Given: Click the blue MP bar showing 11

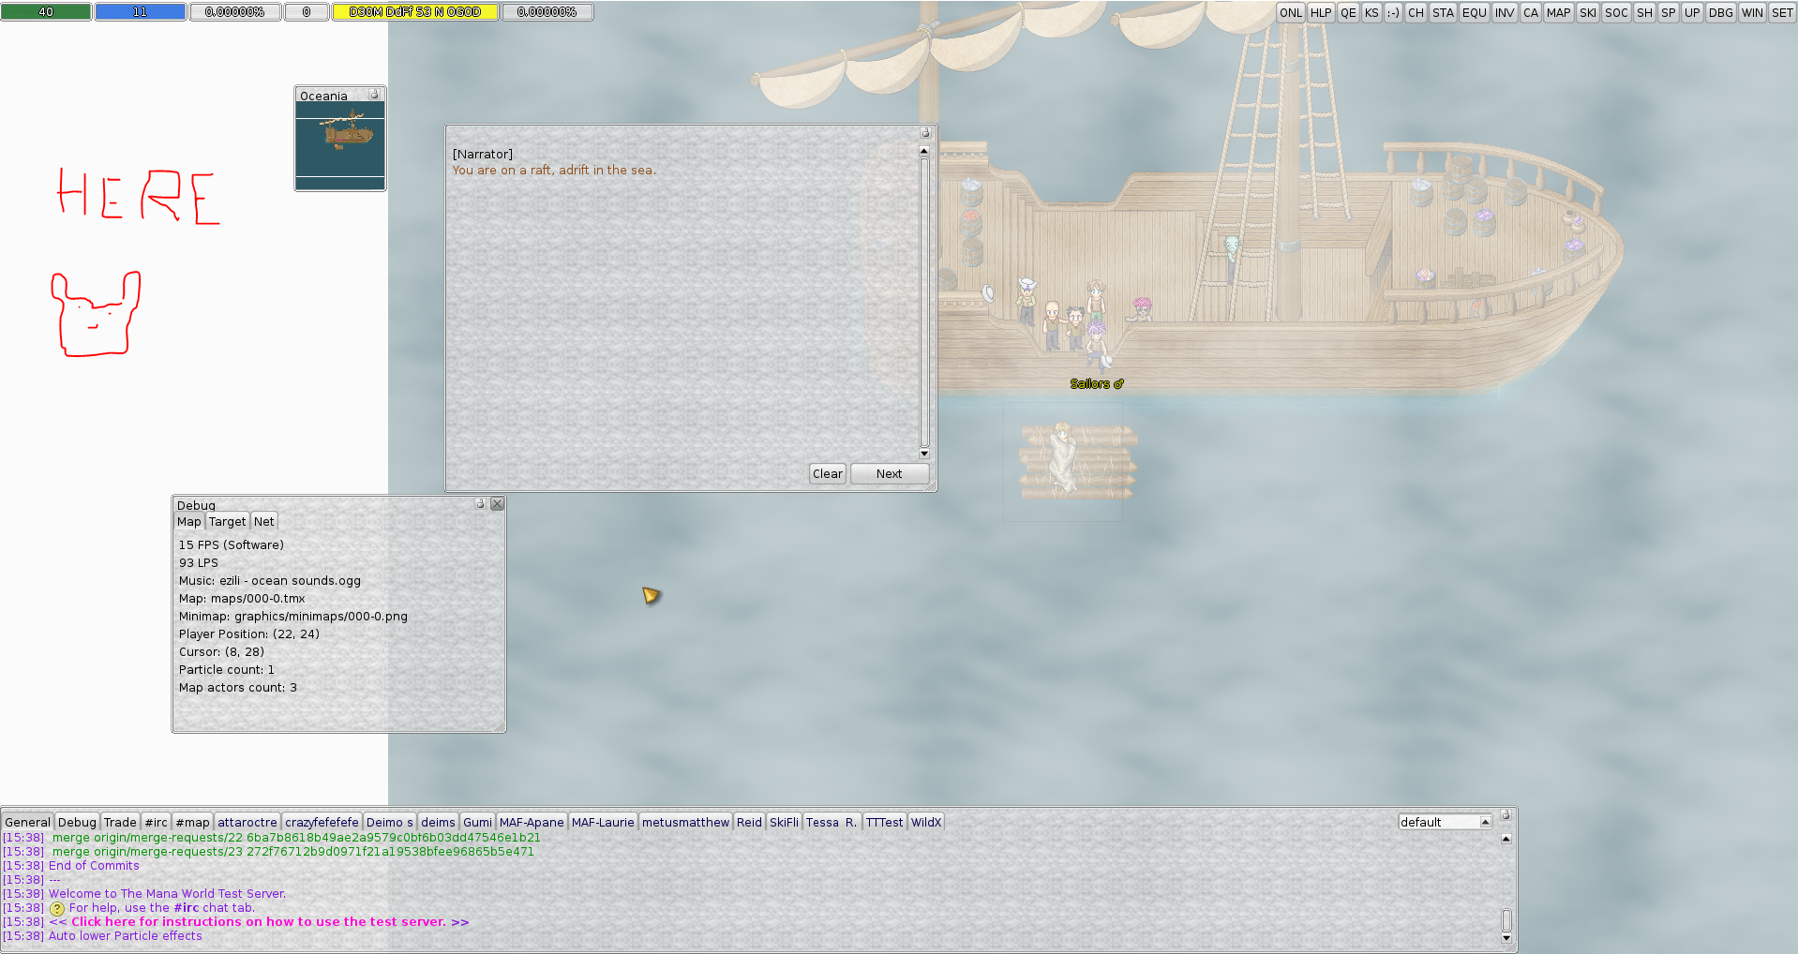Looking at the screenshot, I should (140, 12).
